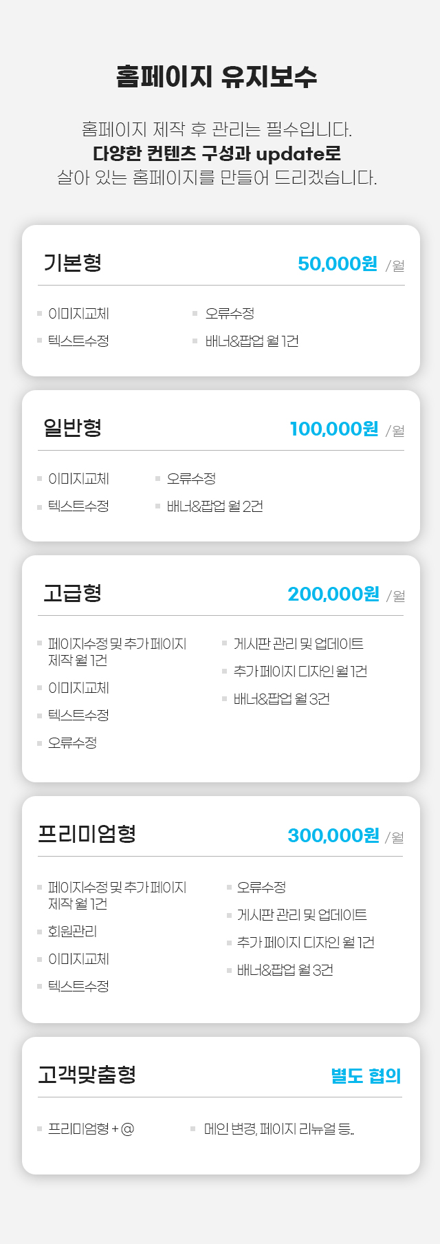Select 게시판 관리 및 업데이트 in 고급형 card
Viewport: 440px width, 1244px height.
tap(298, 643)
